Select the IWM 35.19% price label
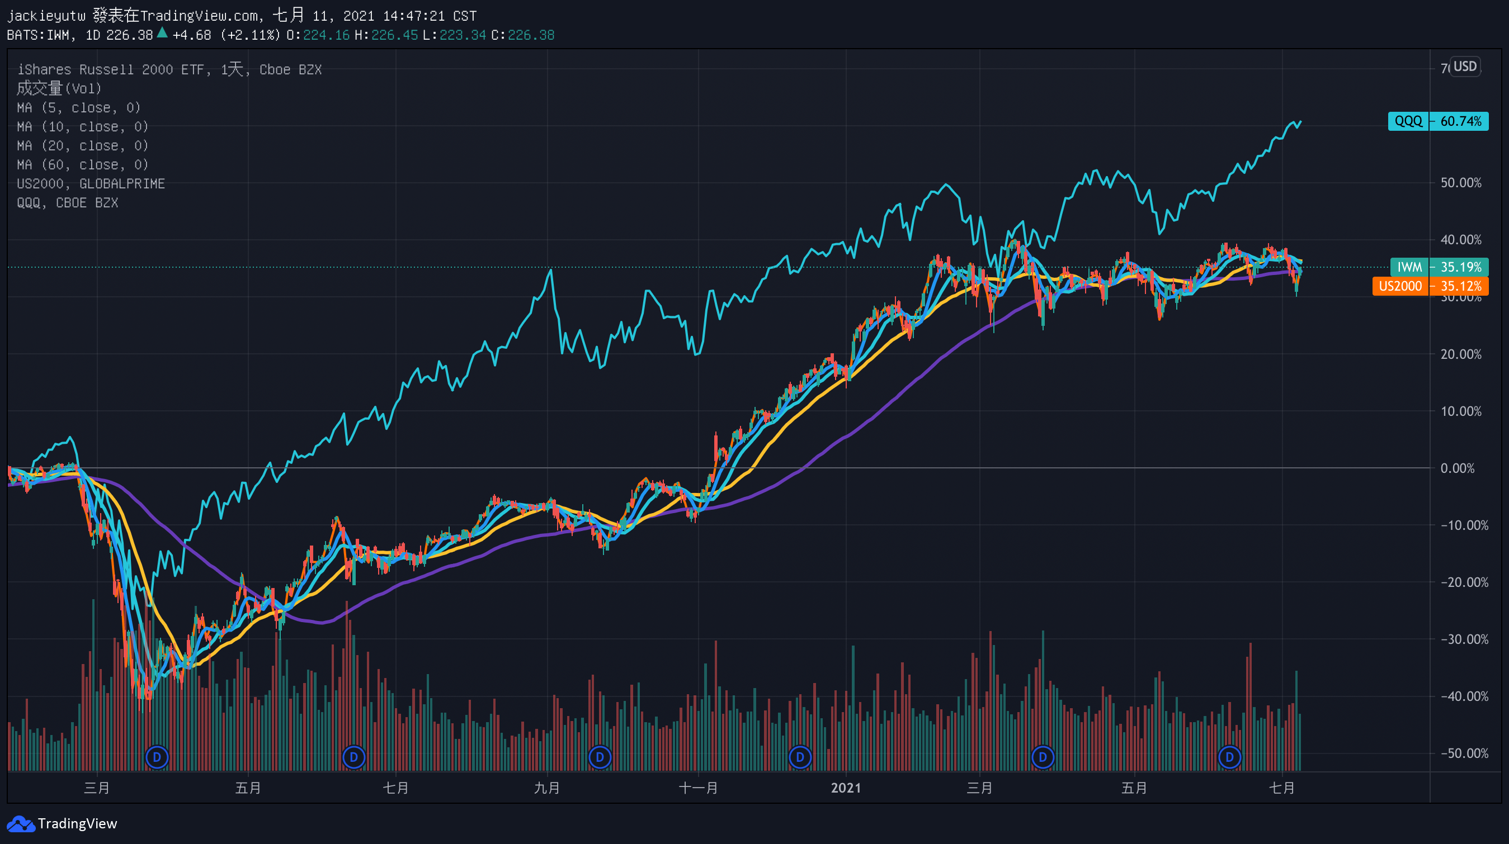The image size is (1509, 844). pos(1439,267)
